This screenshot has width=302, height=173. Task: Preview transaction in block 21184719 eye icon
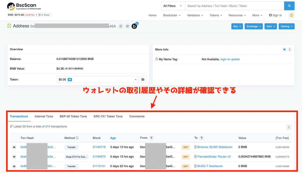coord(14,147)
